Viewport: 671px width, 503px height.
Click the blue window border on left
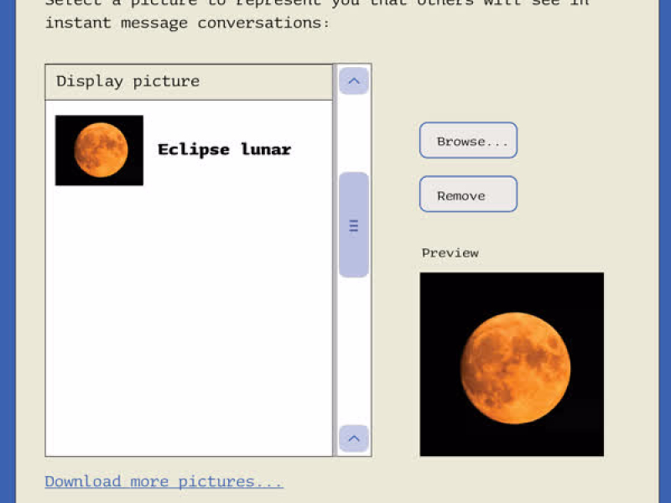point(8,251)
